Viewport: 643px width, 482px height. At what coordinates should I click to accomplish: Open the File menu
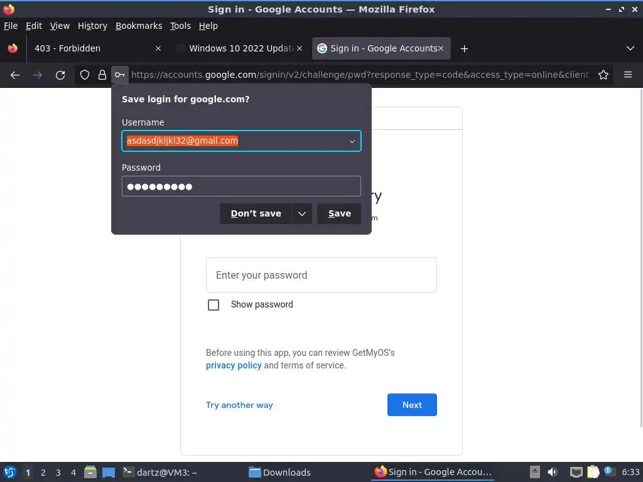coord(11,26)
